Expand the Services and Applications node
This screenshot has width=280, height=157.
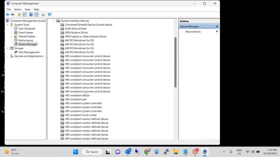[x=7, y=56]
